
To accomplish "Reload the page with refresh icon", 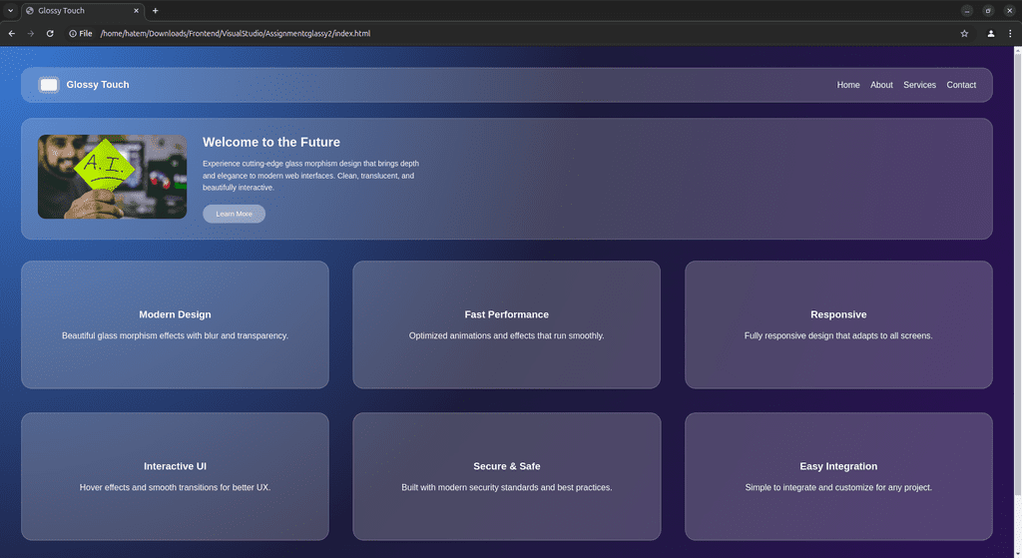I will point(50,33).
